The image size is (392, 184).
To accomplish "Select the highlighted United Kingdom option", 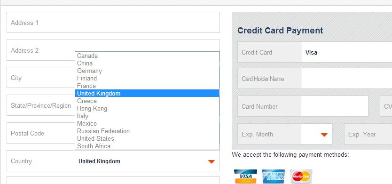I will (147, 93).
